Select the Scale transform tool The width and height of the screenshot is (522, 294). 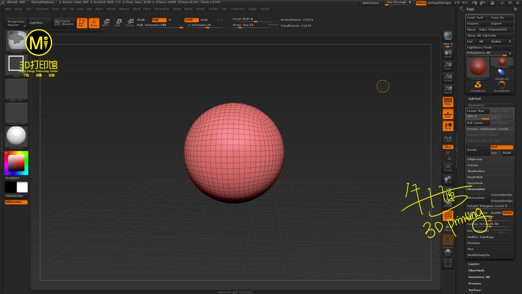pyautogui.click(x=117, y=23)
